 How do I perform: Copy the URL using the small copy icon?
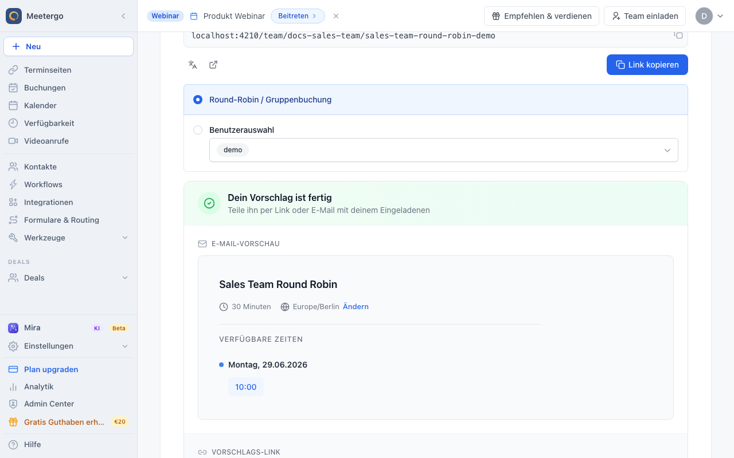pyautogui.click(x=678, y=35)
